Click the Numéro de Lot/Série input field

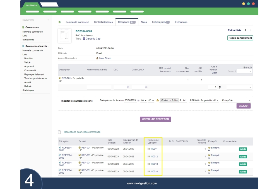coord(99,87)
